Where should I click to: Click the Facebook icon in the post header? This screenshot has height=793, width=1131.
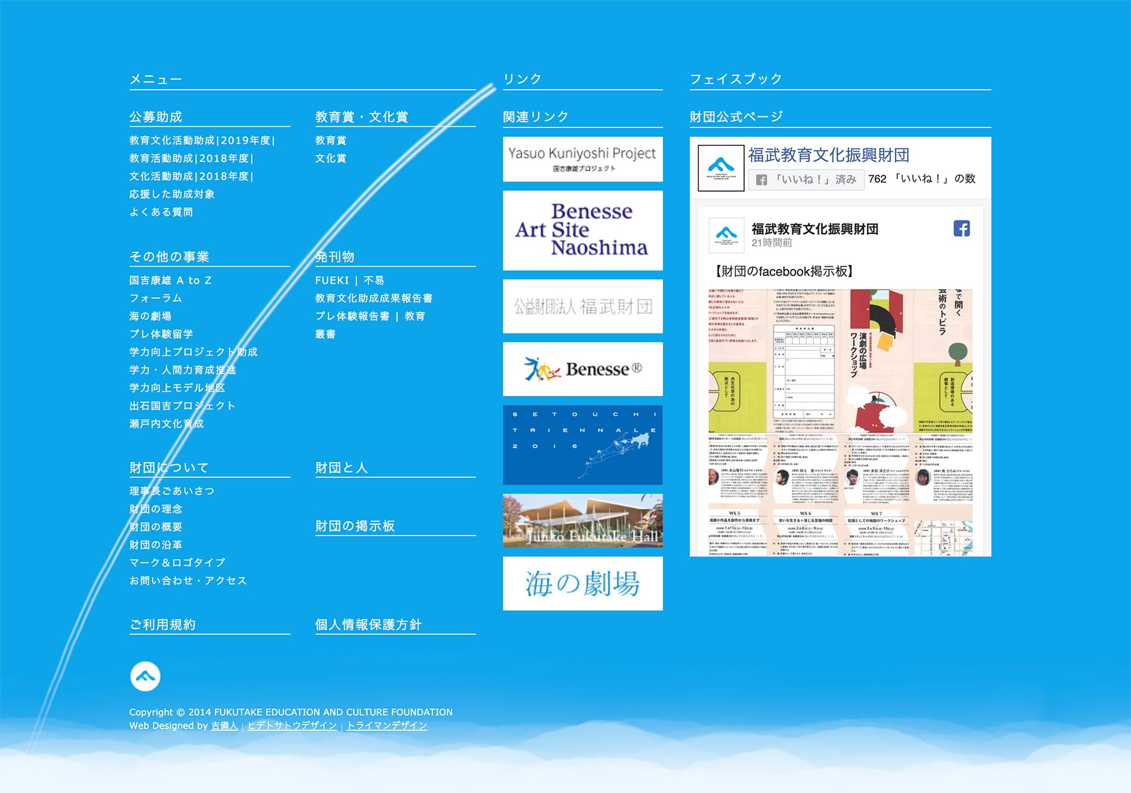coord(961,229)
